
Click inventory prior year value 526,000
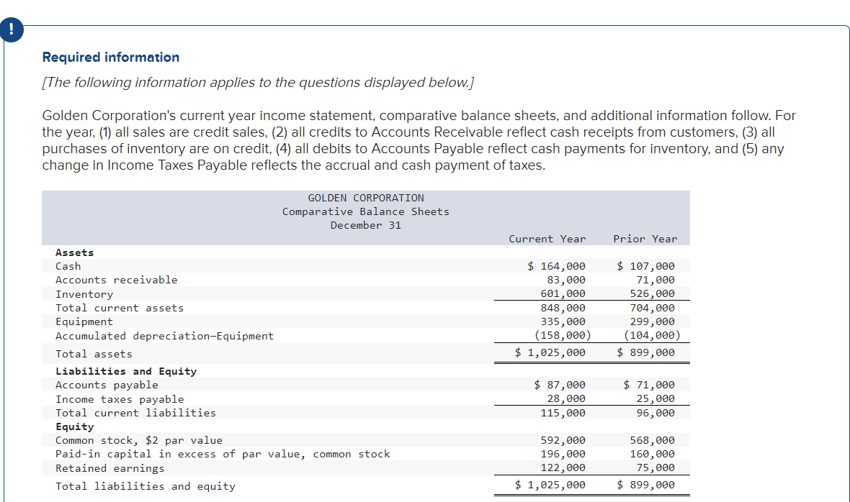[652, 293]
